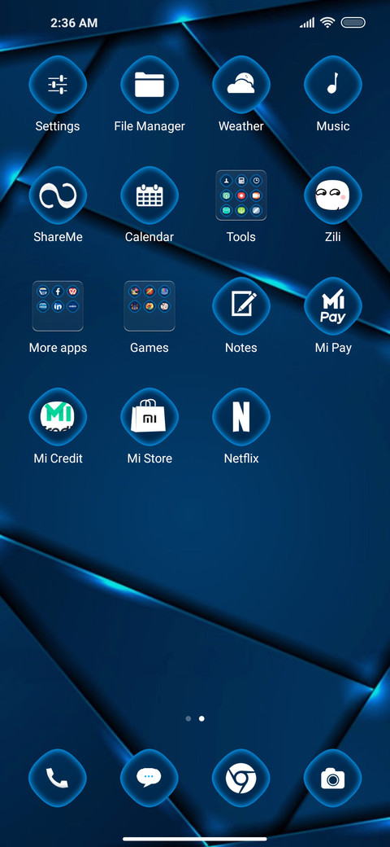This screenshot has width=390, height=847.
Task: Launch File Manager
Action: coord(149,84)
